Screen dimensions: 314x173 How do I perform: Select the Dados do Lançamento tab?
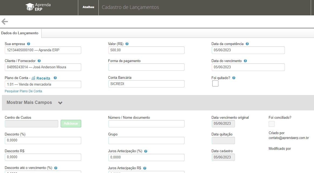coord(20,33)
